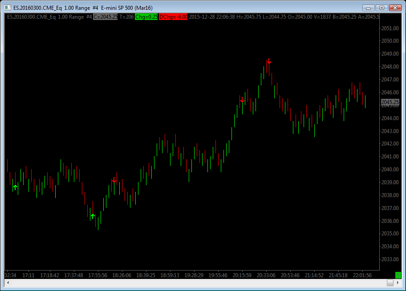Viewport: 406px width, 291px height.
Task: Click the C=2045.25 header value
Action: pyautogui.click(x=106, y=17)
